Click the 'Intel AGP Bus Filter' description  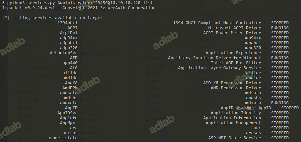point(236,63)
